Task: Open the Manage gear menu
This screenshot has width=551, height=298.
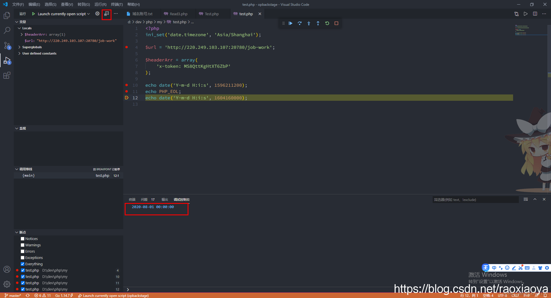Action: (7, 284)
